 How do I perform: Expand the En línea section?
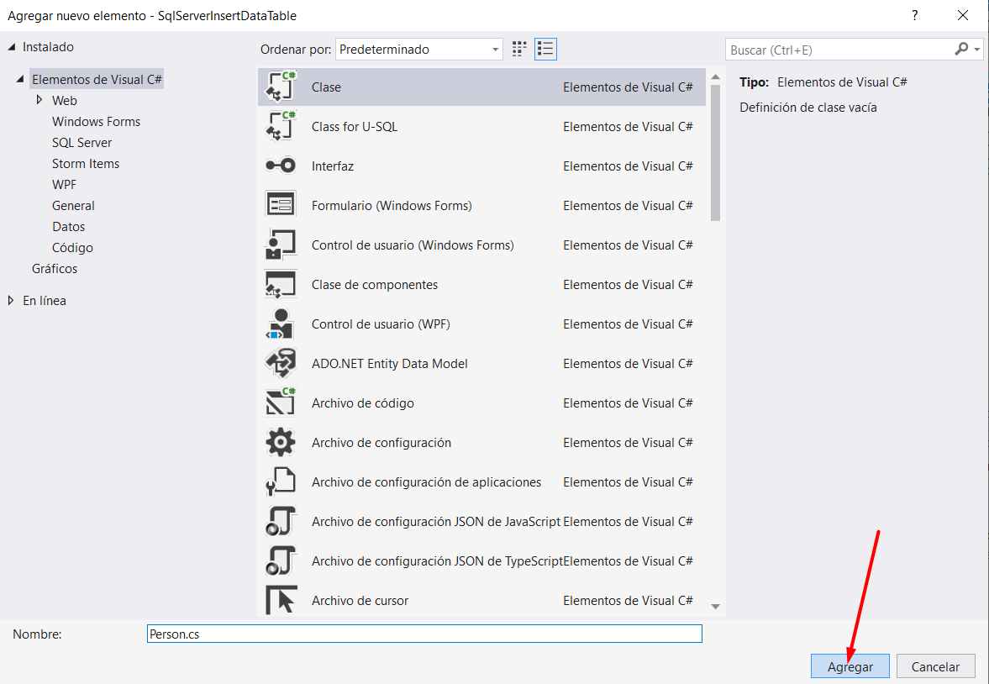(11, 301)
